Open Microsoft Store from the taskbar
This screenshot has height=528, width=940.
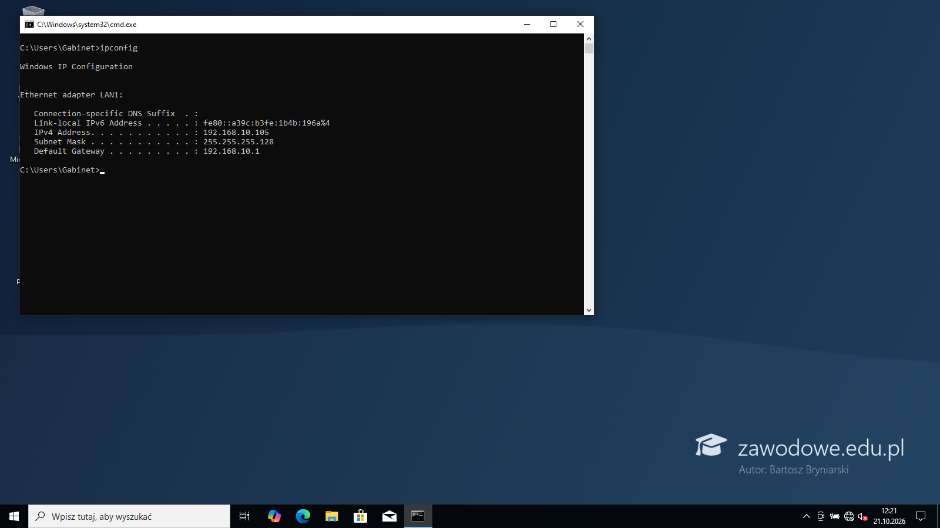360,516
